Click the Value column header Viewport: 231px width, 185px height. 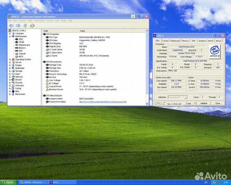coord(112,31)
